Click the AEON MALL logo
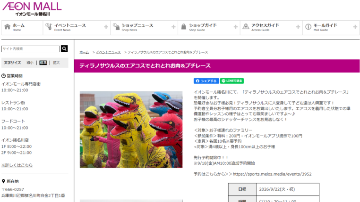Viewport: 360px width, 202px height. [32, 8]
